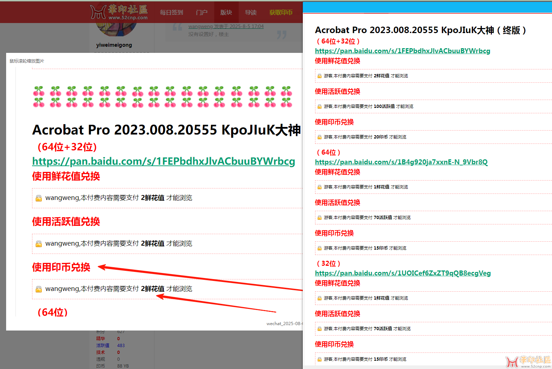This screenshot has width=552, height=369.
Task: Click lock icon of 70活跃值 row under 32位
Action: pos(319,329)
